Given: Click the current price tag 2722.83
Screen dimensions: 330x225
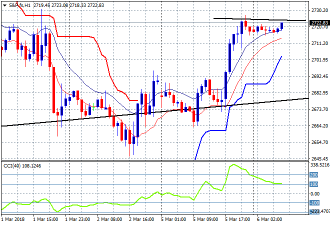Looking at the screenshot, I should click(319, 22).
